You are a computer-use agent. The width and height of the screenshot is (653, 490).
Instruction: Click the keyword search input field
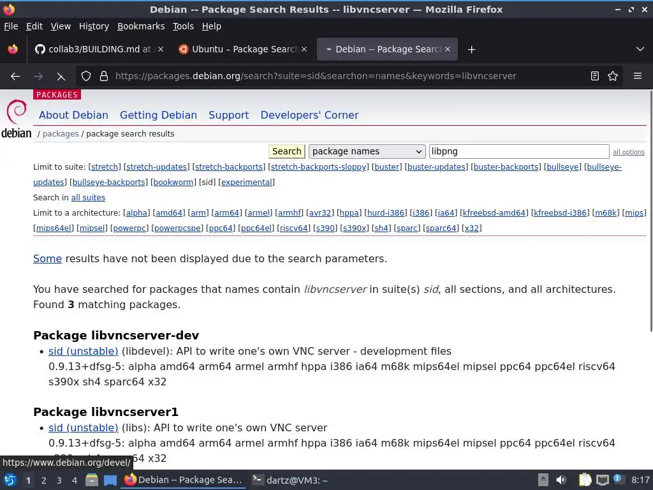(x=519, y=151)
